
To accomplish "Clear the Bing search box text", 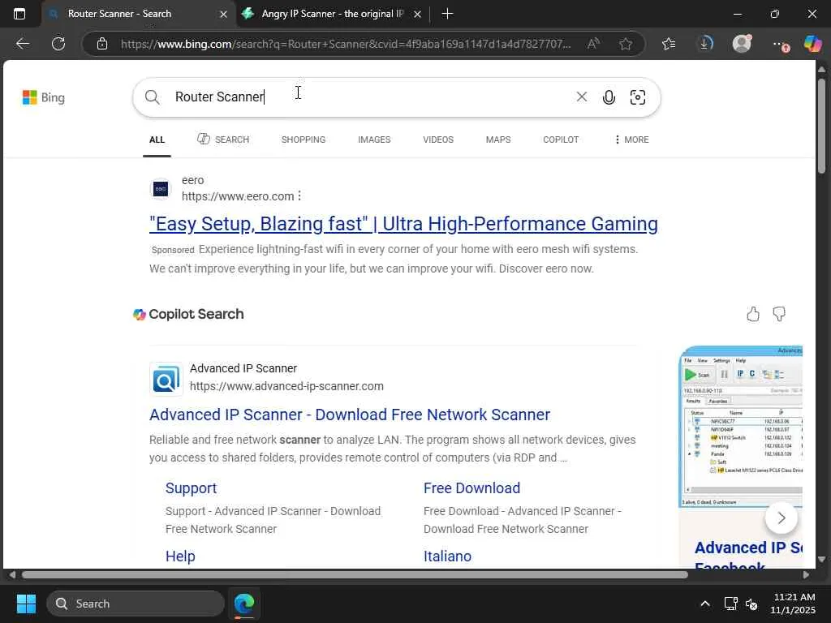I will [581, 97].
